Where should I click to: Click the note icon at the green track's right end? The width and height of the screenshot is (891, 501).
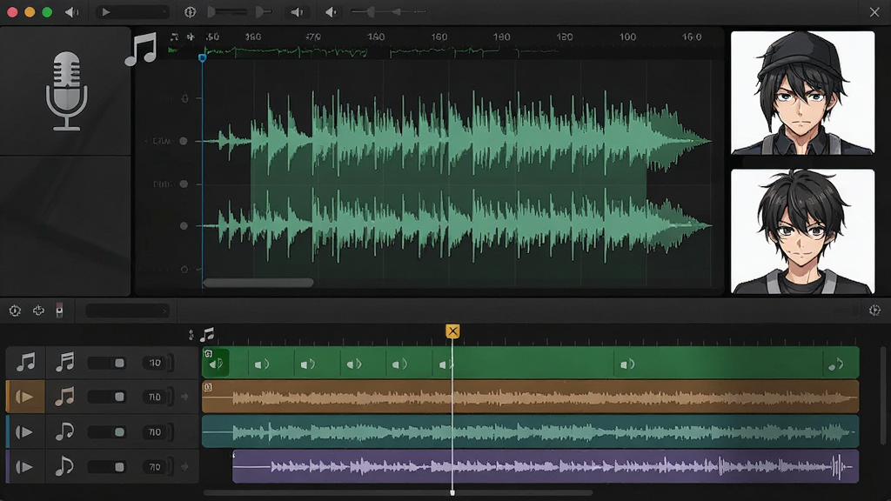click(x=836, y=364)
